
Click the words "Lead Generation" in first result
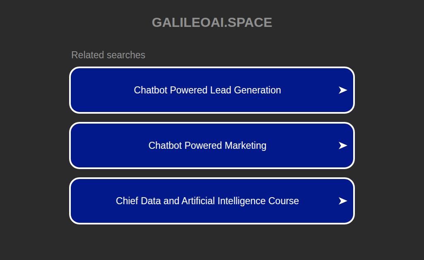[x=246, y=90]
